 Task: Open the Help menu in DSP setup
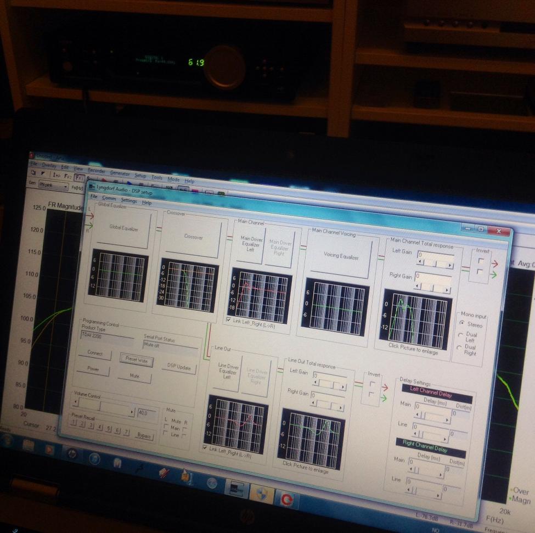coord(147,203)
